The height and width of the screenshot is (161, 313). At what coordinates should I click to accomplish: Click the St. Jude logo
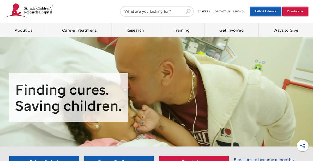coord(29,11)
